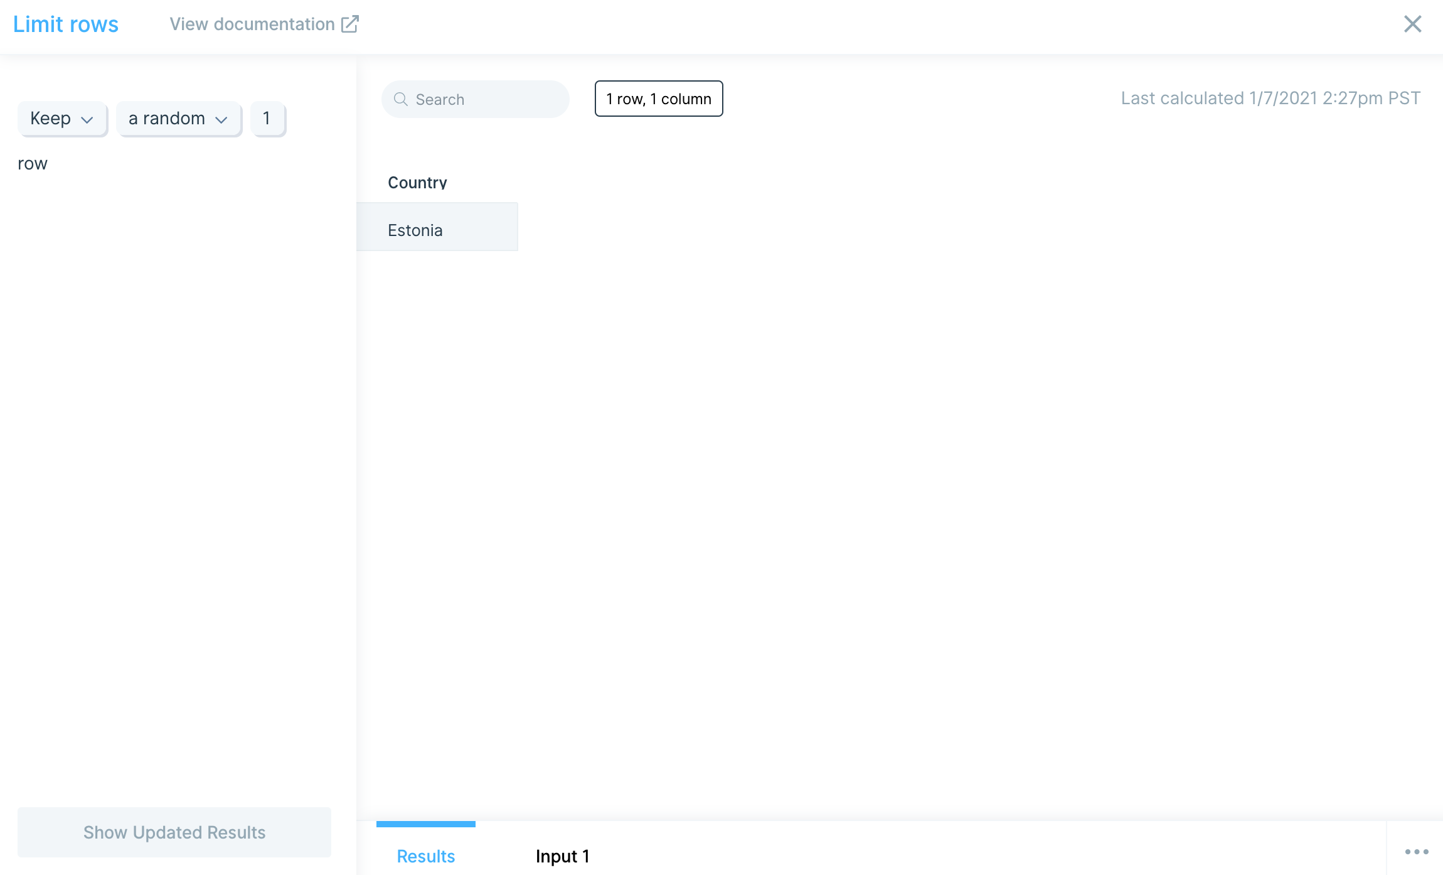
Task: Open the Keep dropdown
Action: click(61, 119)
